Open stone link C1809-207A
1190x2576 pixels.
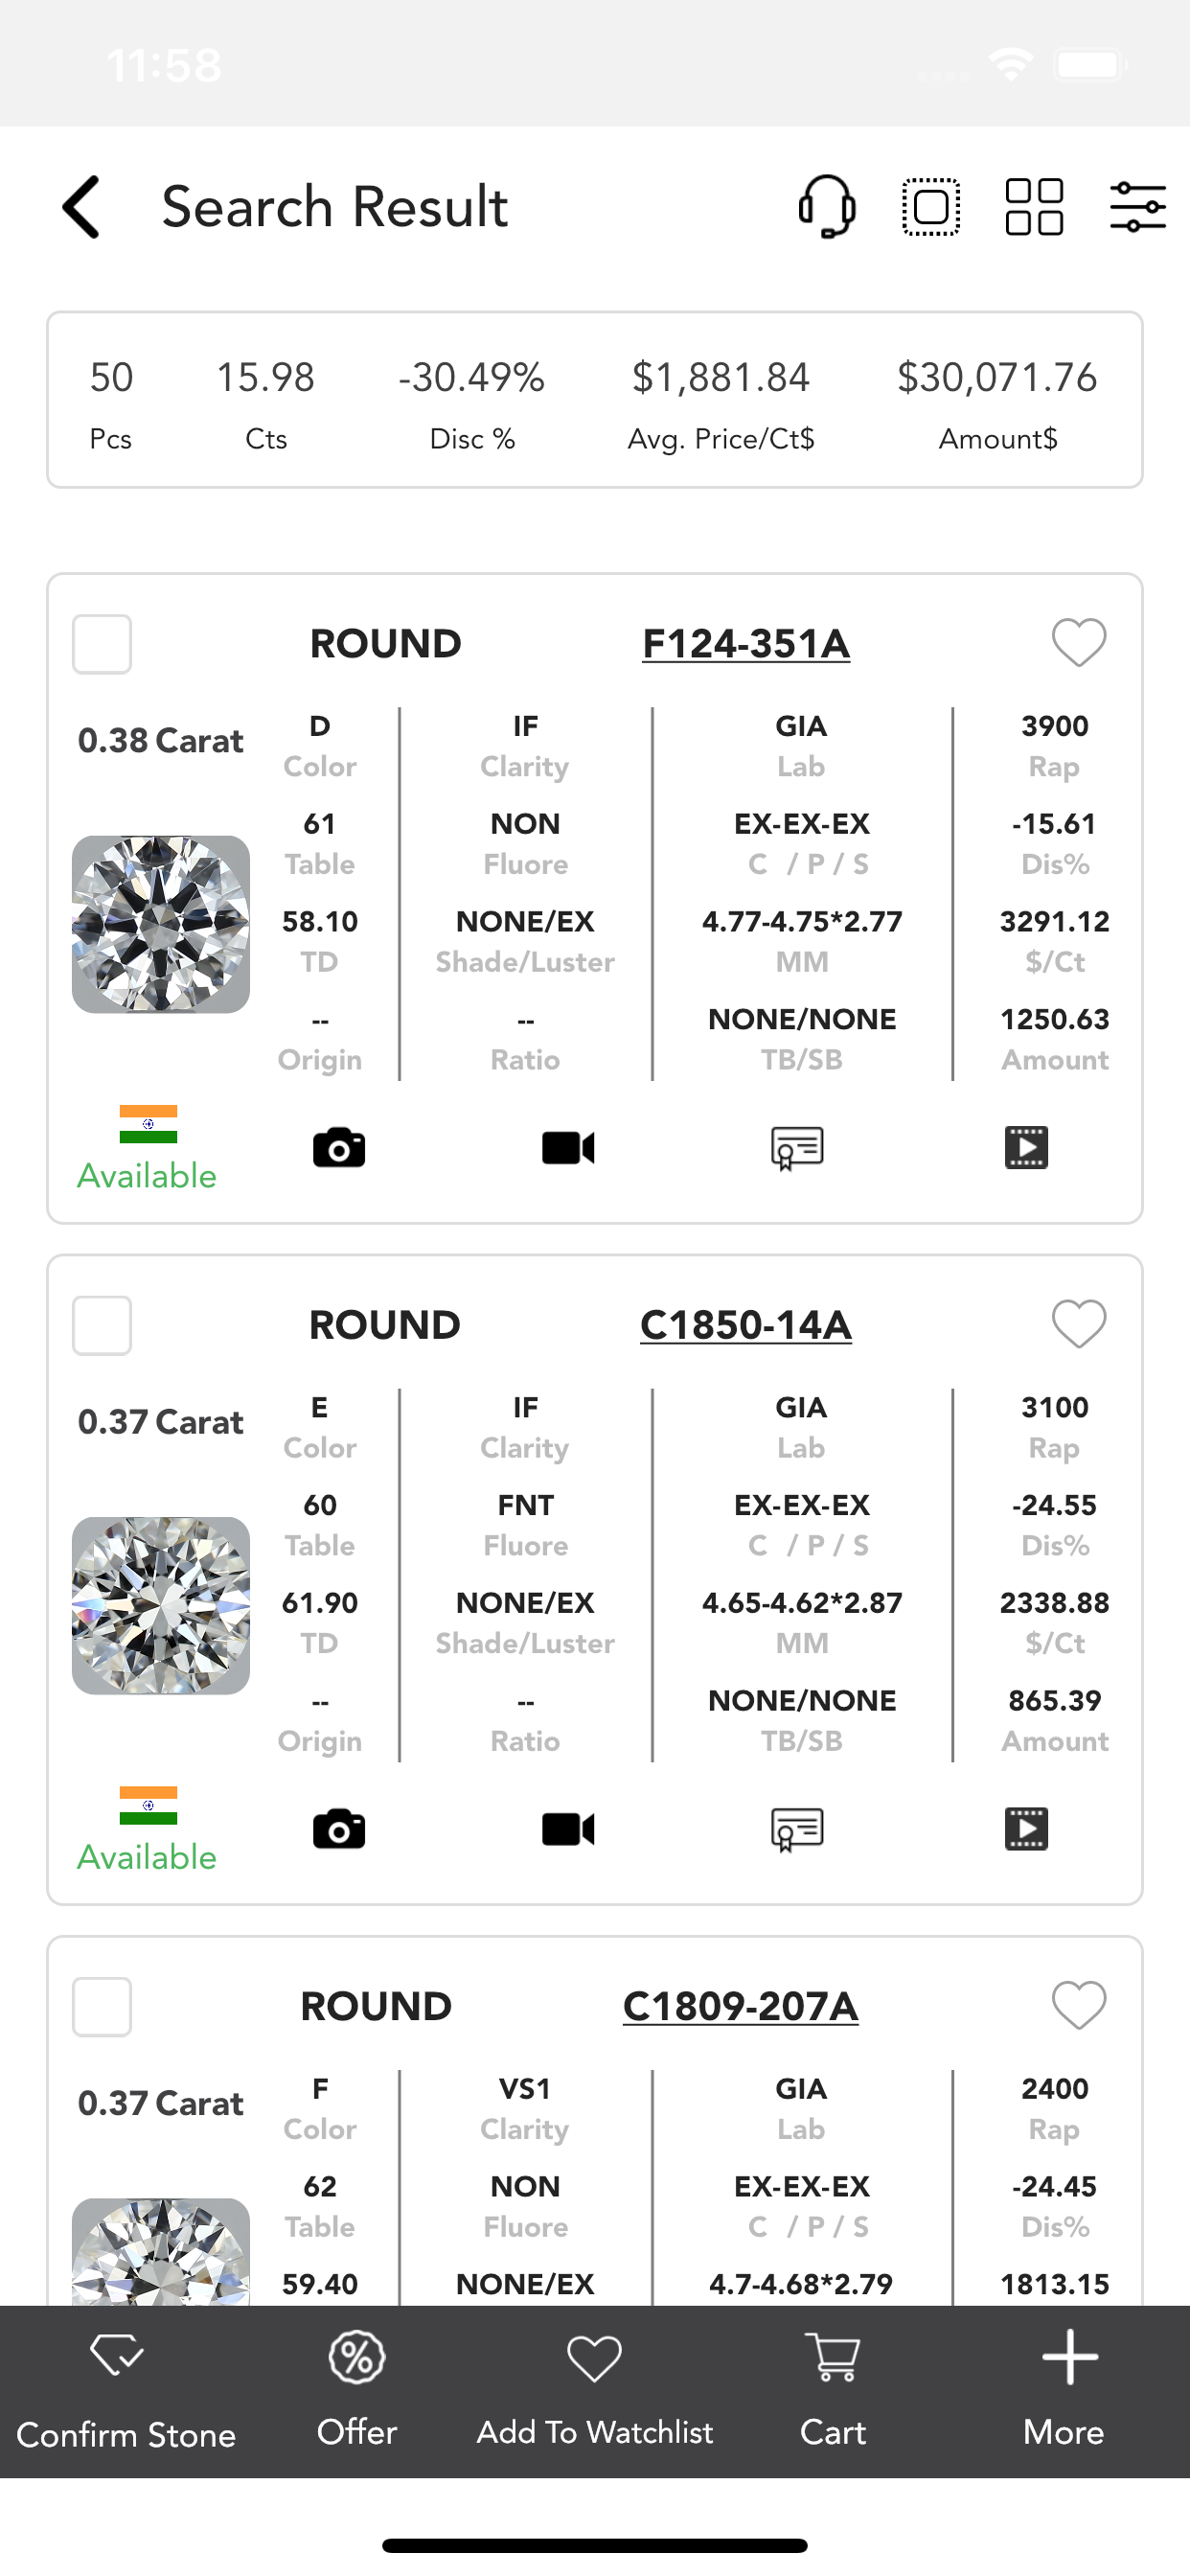[740, 2006]
